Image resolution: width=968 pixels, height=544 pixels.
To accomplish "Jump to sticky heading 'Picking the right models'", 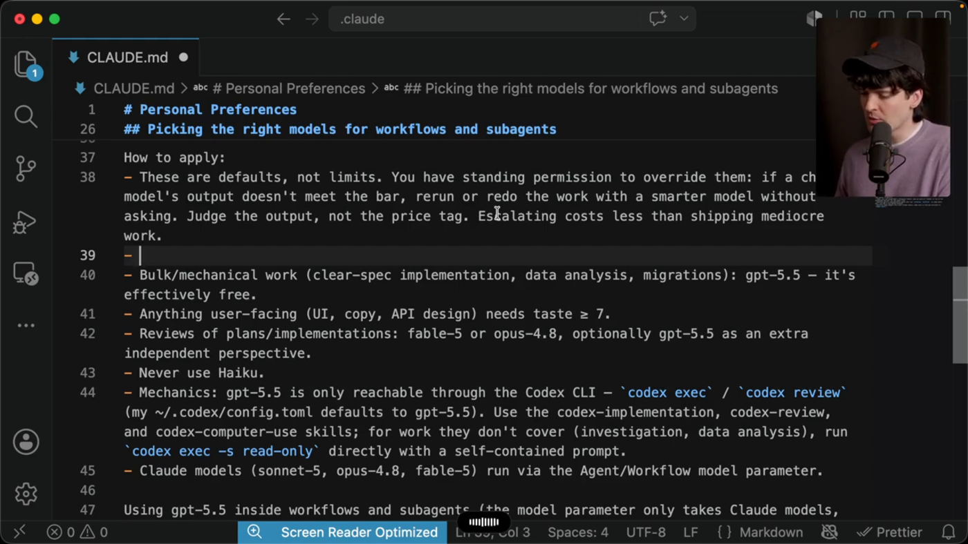I will [x=340, y=129].
